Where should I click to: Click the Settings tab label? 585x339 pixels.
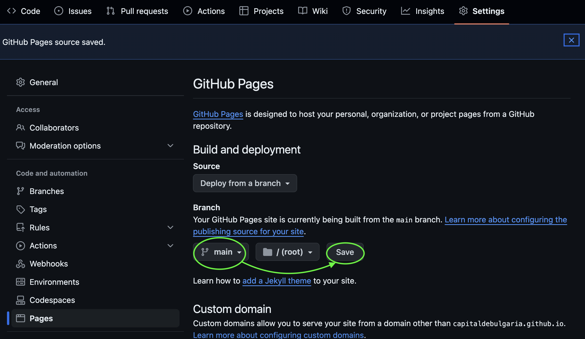click(x=488, y=11)
